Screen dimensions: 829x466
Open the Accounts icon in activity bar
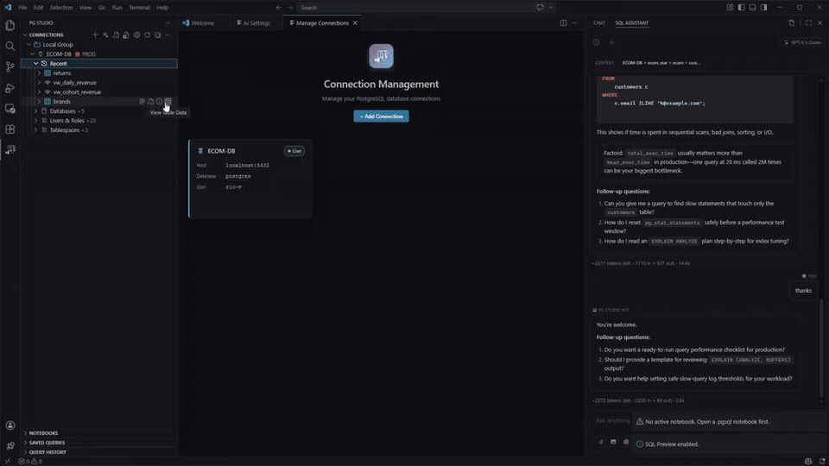coord(10,425)
